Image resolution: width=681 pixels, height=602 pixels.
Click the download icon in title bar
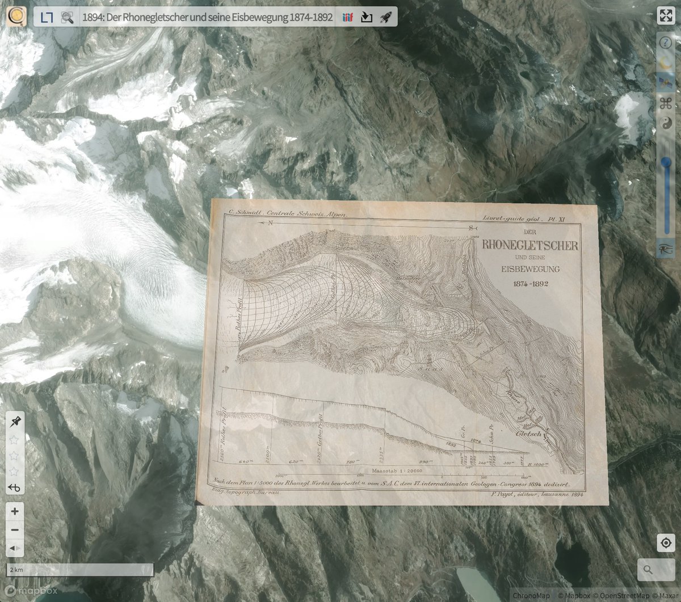[x=367, y=17]
